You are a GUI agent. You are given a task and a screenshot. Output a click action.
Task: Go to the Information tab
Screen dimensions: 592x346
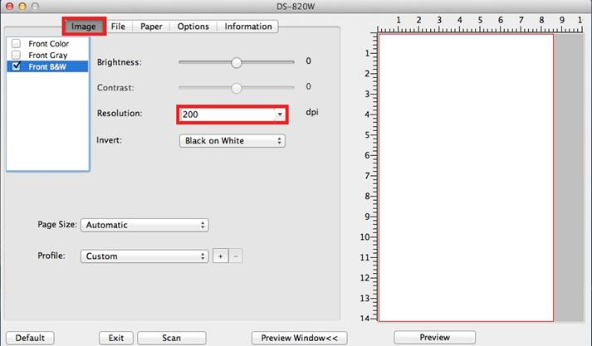(247, 27)
